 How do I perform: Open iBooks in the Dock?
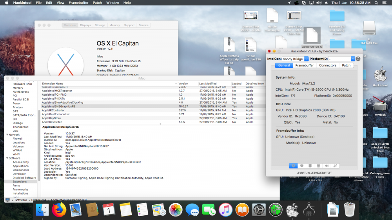[242, 210]
